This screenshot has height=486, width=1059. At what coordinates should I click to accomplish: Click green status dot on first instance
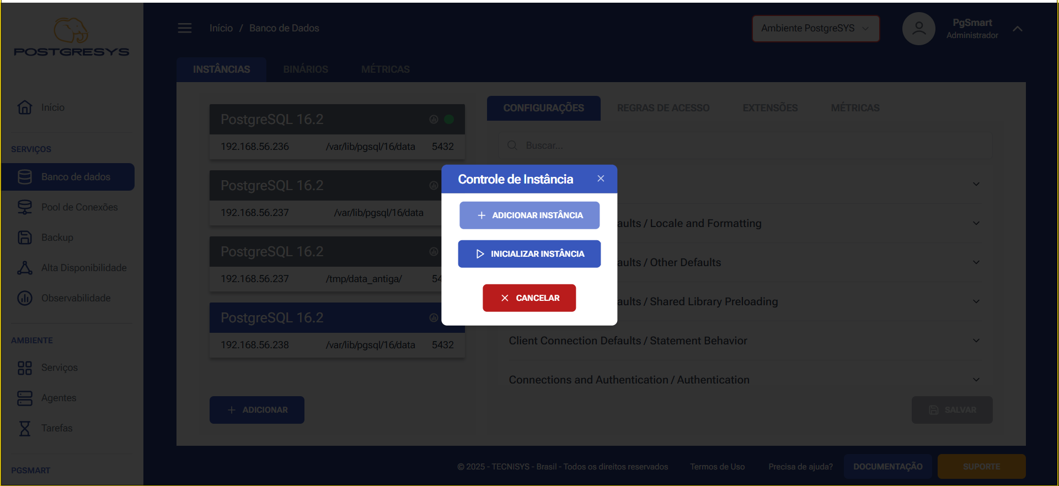449,120
